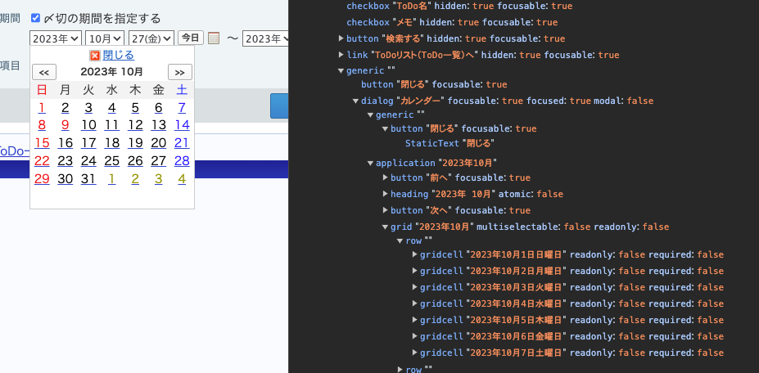Open the start year dropdown showing 2023年

[x=55, y=38]
